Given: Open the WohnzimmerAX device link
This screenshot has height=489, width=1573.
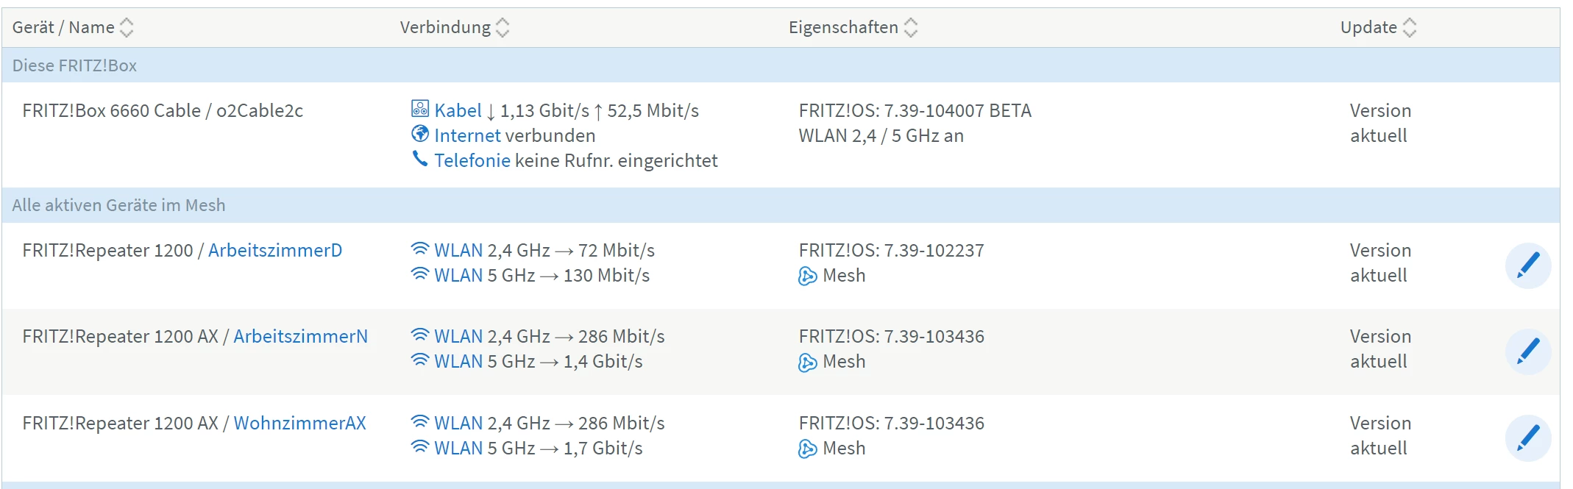Looking at the screenshot, I should tap(299, 424).
